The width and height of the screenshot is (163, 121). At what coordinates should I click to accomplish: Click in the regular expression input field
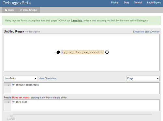tap(85, 88)
